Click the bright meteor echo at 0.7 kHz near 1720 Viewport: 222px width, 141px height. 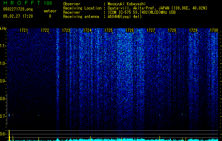click(x=9, y=115)
